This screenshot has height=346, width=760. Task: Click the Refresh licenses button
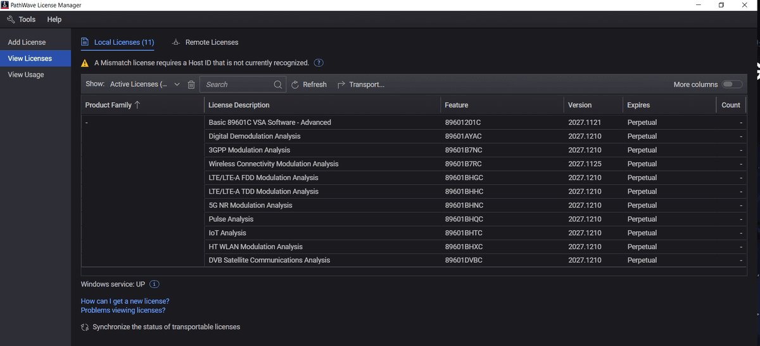click(x=309, y=84)
